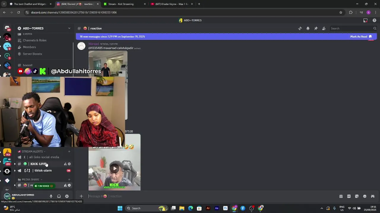The width and height of the screenshot is (380, 213).
Task: Open the Discord Help question-mark icon
Action: click(374, 20)
